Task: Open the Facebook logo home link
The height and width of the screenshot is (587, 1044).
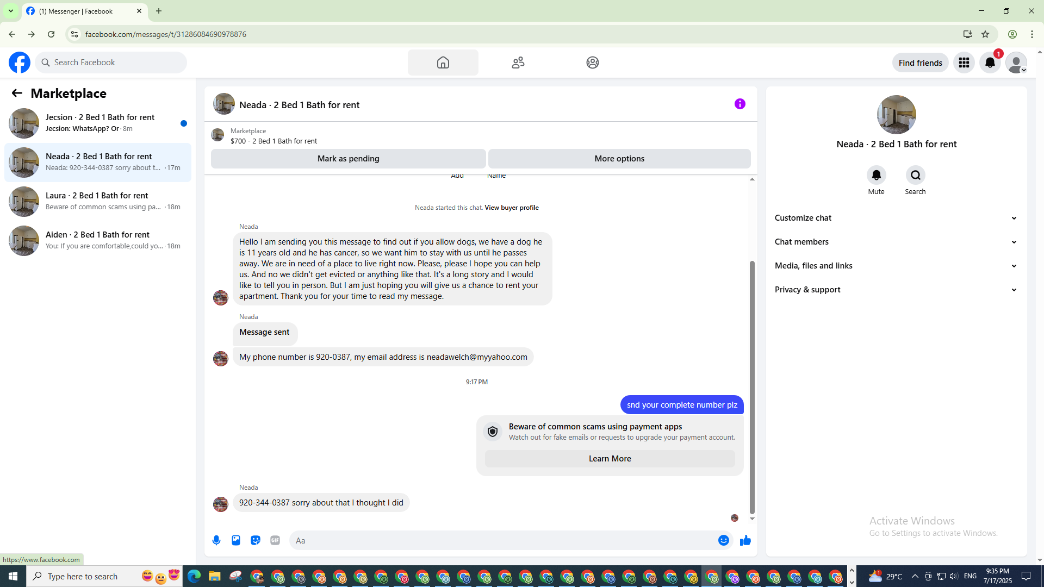Action: [x=20, y=63]
